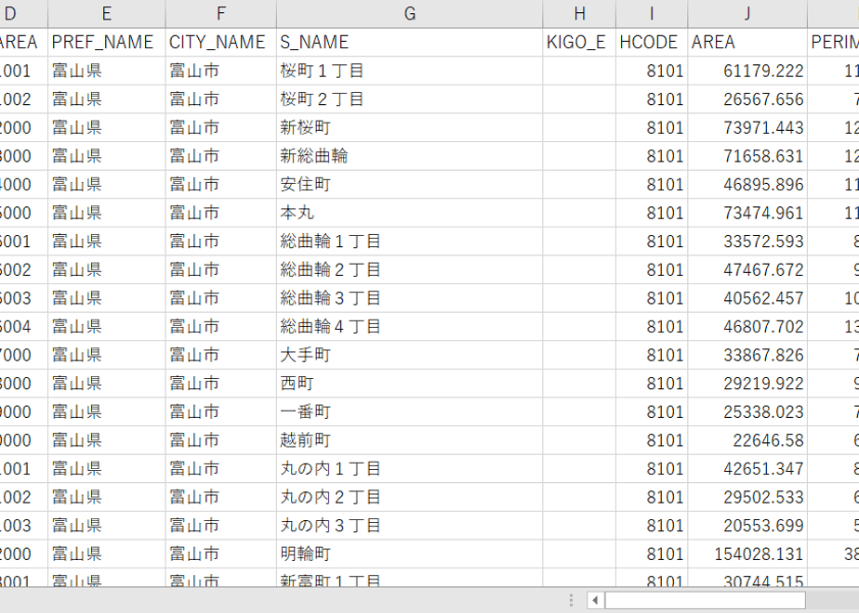Image resolution: width=859 pixels, height=613 pixels.
Task: Click the PREF_NAME header cell
Action: coord(106,42)
